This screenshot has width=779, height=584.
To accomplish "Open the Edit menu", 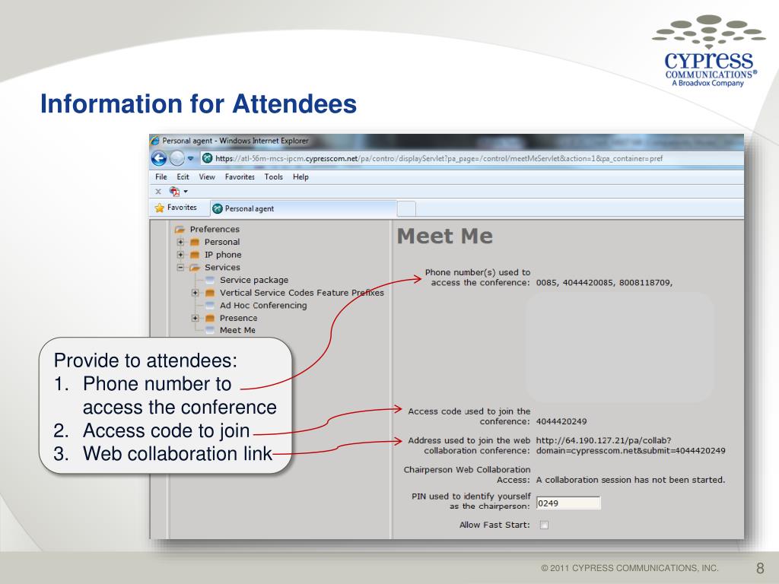I will [183, 176].
